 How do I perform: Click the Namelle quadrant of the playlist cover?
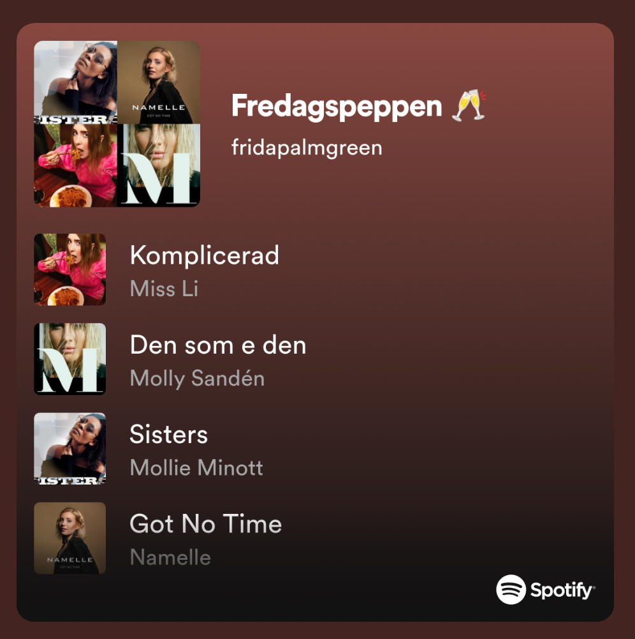pos(159,82)
